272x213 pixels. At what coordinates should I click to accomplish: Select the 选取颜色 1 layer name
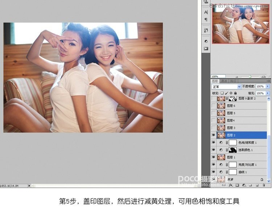pos(246,150)
